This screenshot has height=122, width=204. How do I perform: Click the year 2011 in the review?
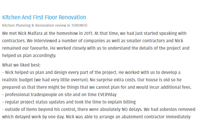86,34
